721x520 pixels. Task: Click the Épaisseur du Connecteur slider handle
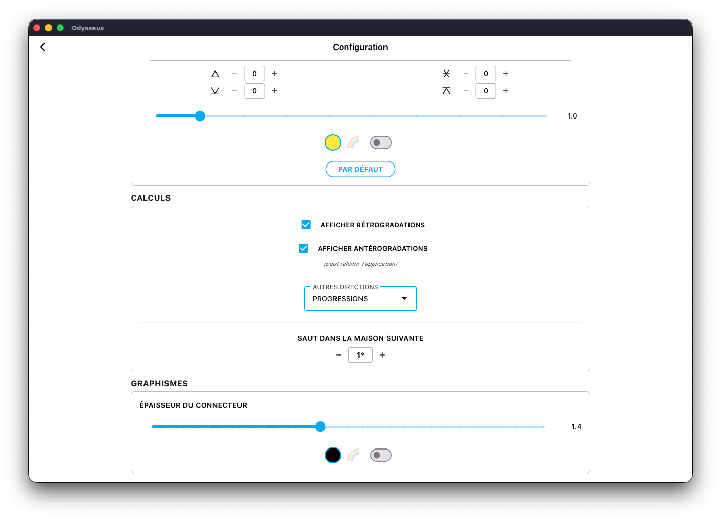[x=320, y=427]
